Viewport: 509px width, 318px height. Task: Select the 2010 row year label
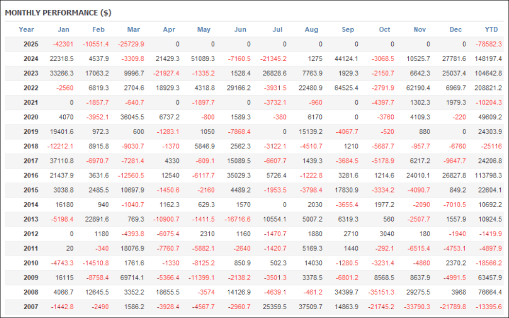click(31, 263)
